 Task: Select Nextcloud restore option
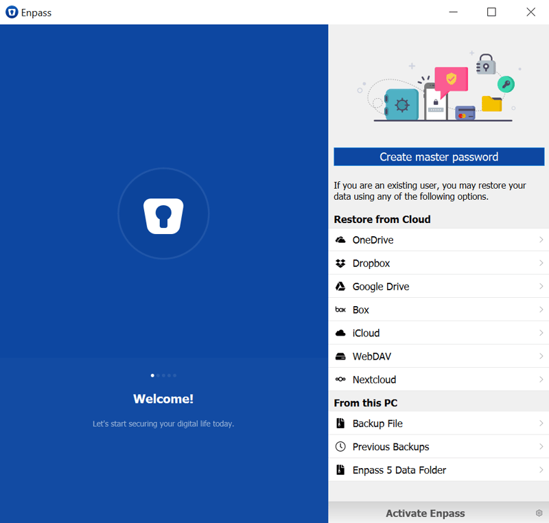[439, 380]
